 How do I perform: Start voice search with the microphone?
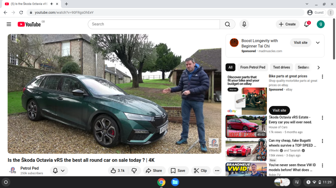click(x=244, y=24)
